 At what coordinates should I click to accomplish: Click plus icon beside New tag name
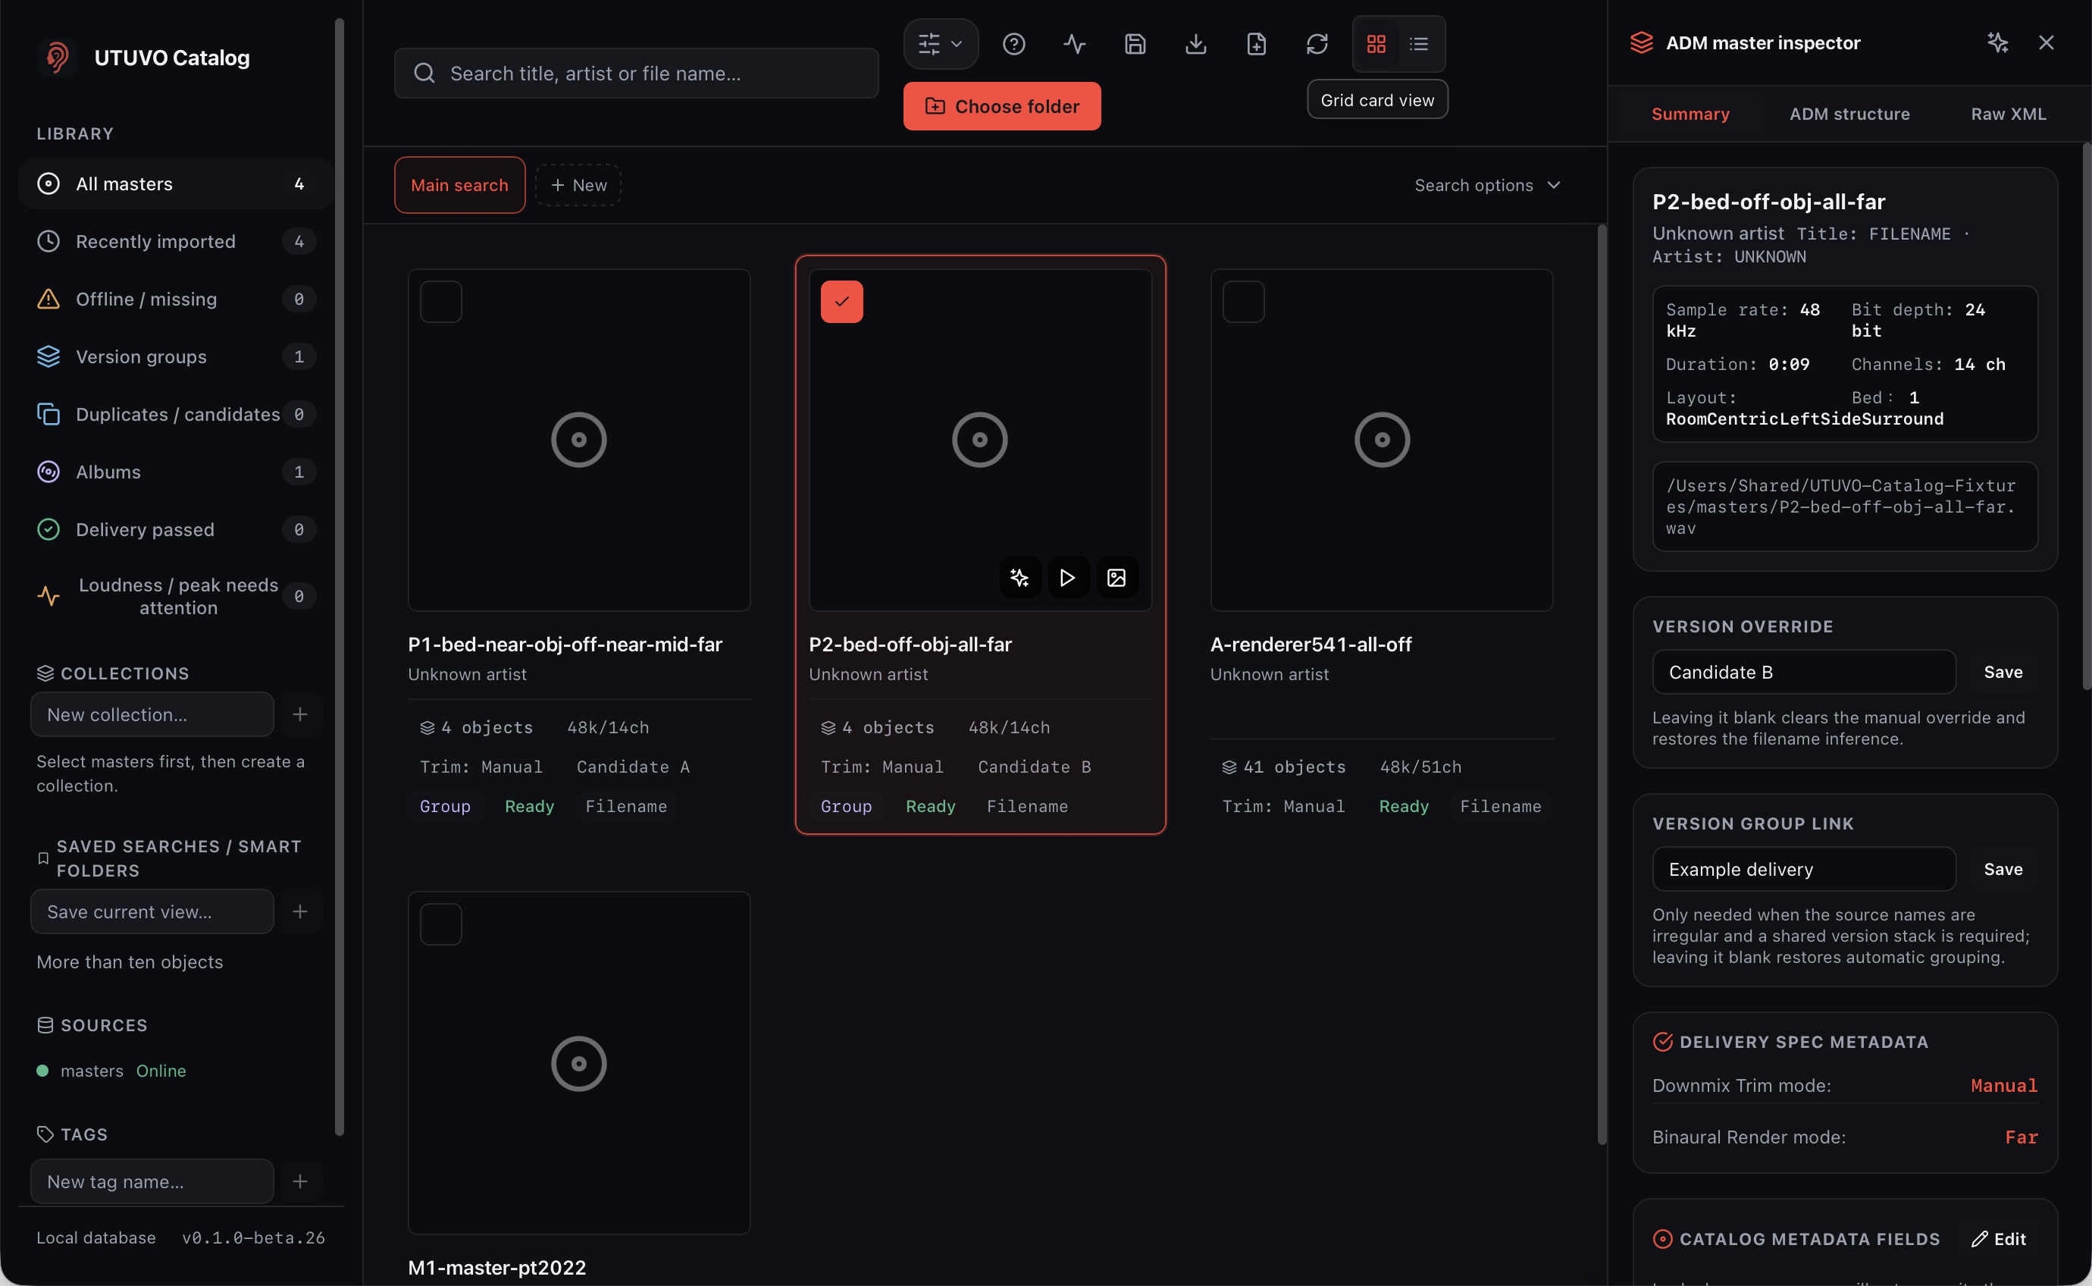coord(300,1181)
